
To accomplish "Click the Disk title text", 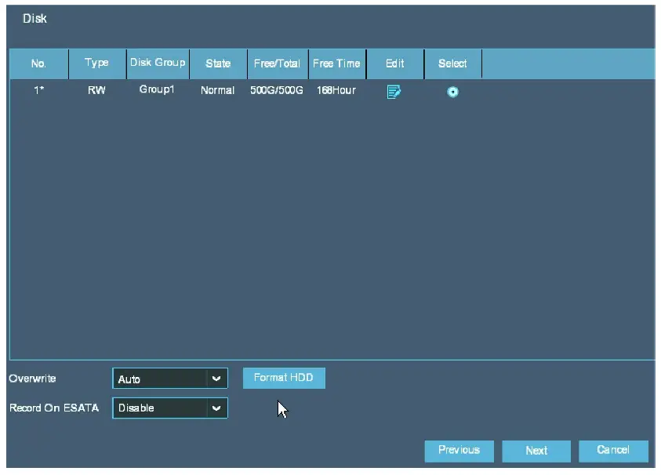I will click(x=35, y=19).
